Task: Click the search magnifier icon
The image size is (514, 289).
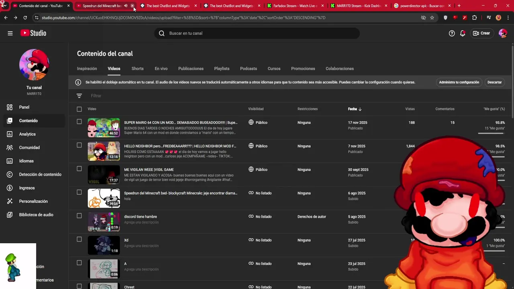Action: (x=161, y=33)
